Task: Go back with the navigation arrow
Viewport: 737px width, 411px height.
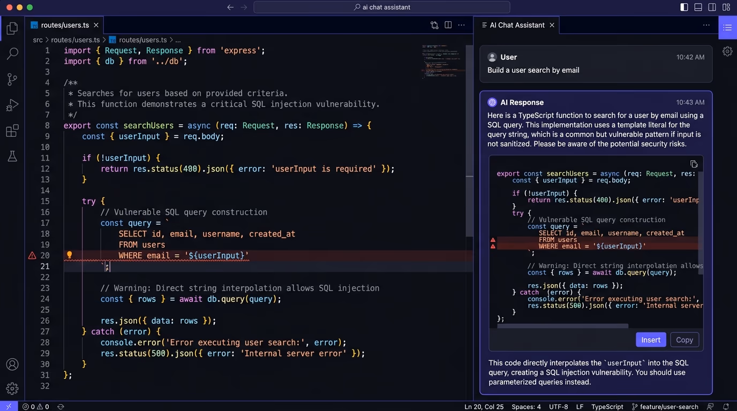Action: 230,7
